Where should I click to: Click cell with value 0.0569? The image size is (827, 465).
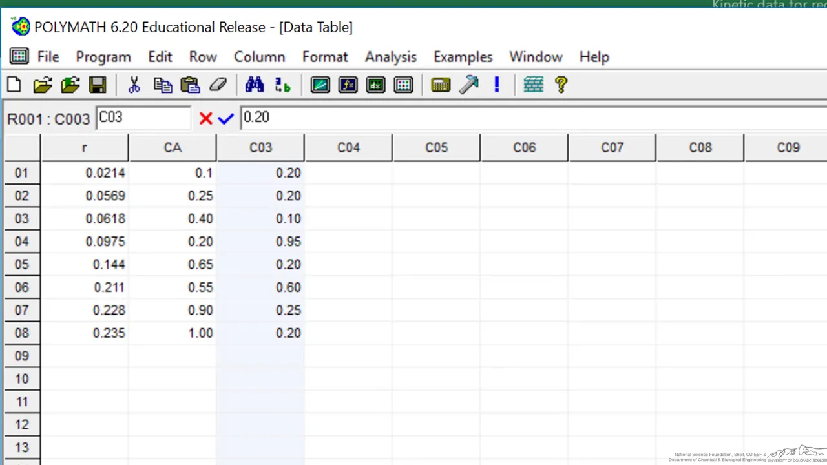(85, 196)
